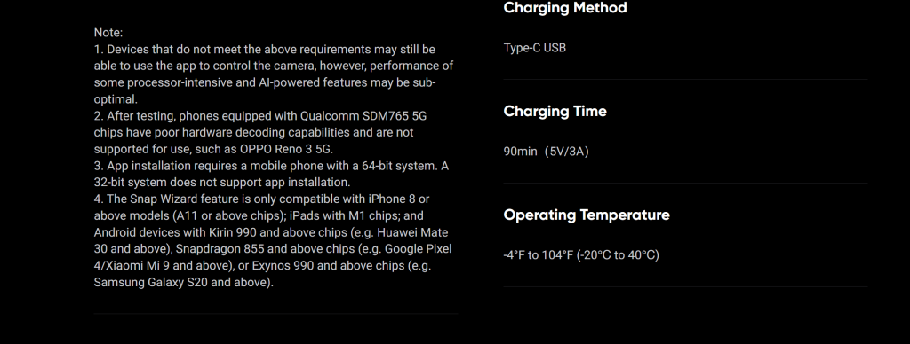Click the OPPO Reno 3 5G mention
910x344 pixels.
pos(285,150)
